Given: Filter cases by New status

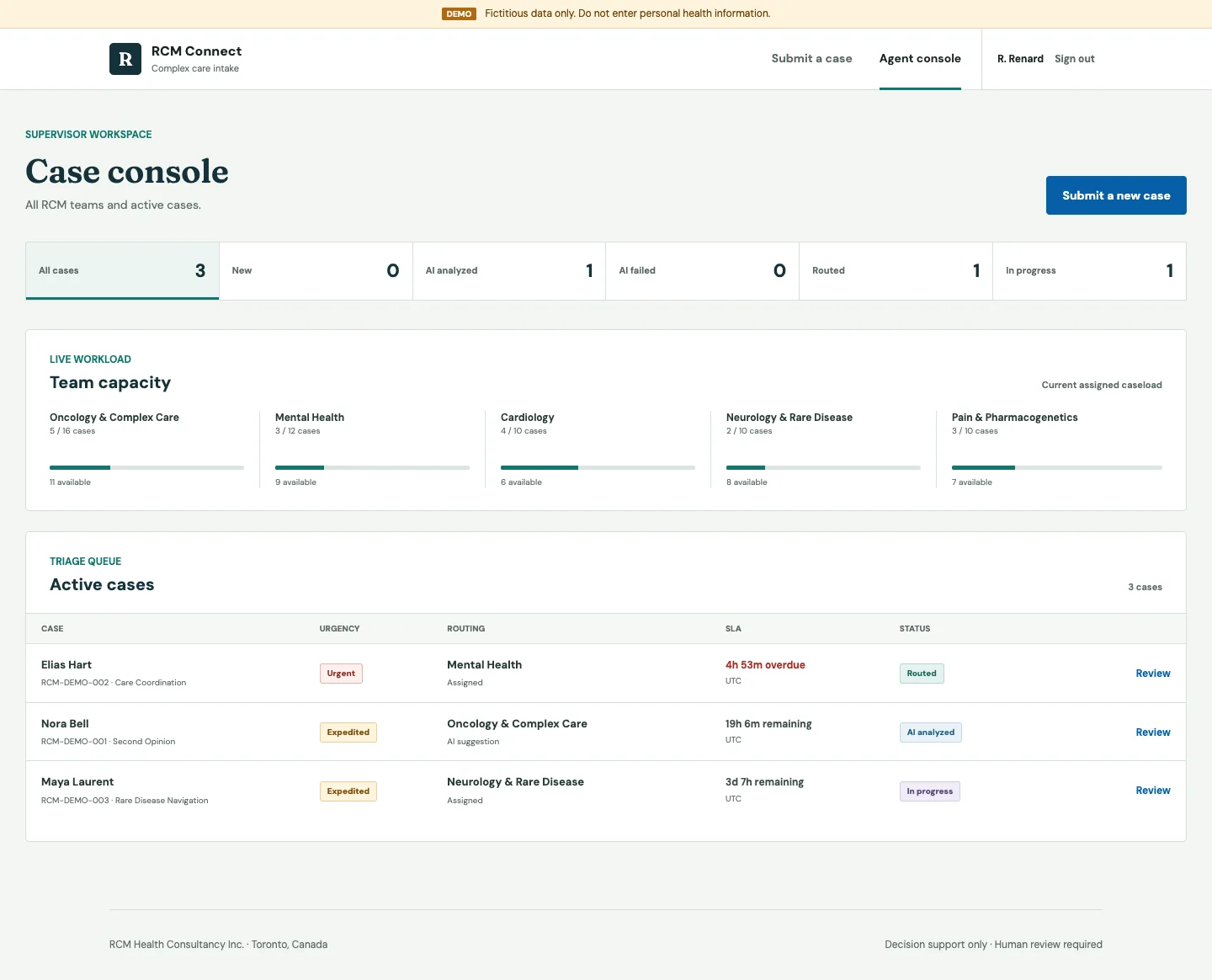Looking at the screenshot, I should 316,270.
